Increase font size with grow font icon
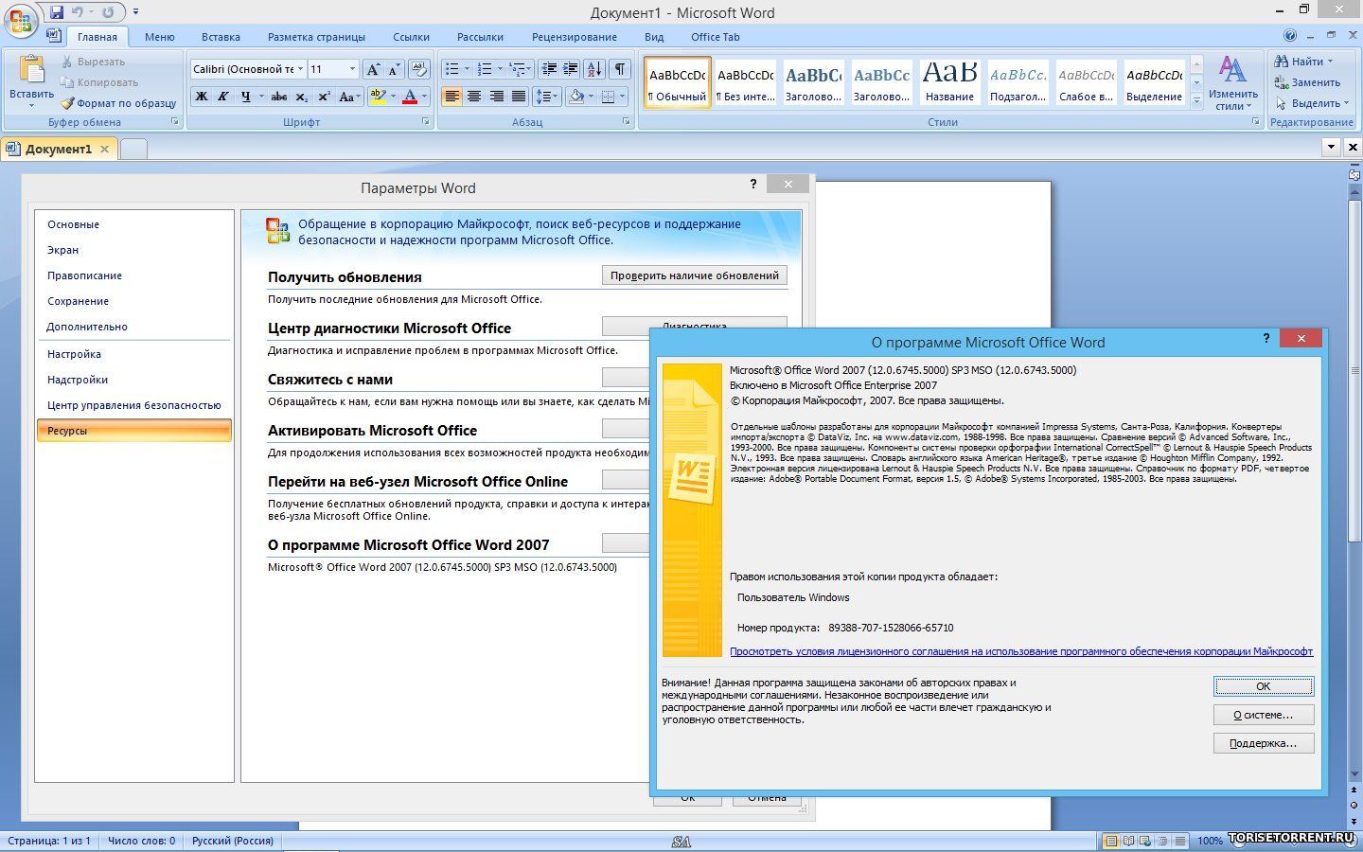1363x852 pixels. point(373,69)
